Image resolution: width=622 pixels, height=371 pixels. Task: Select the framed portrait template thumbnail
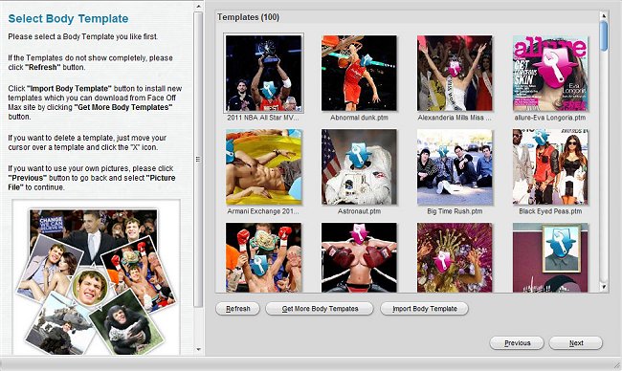tap(550, 257)
